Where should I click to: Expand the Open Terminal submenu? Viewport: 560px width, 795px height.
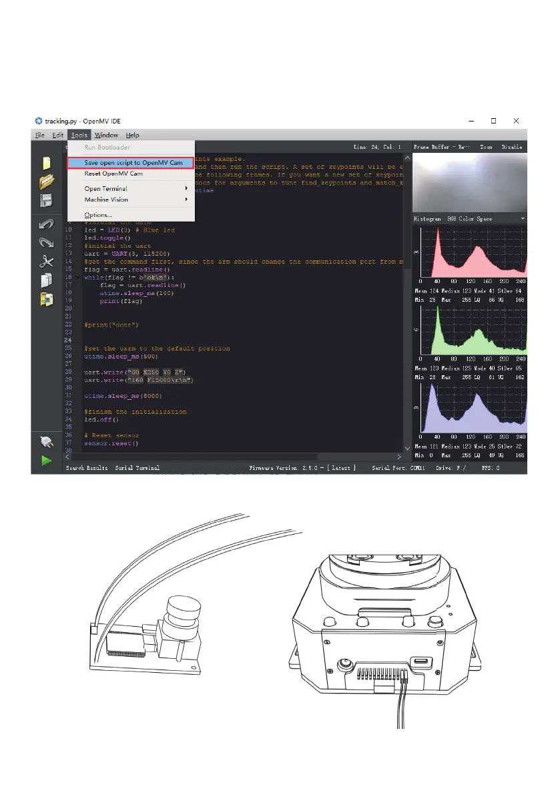point(131,189)
